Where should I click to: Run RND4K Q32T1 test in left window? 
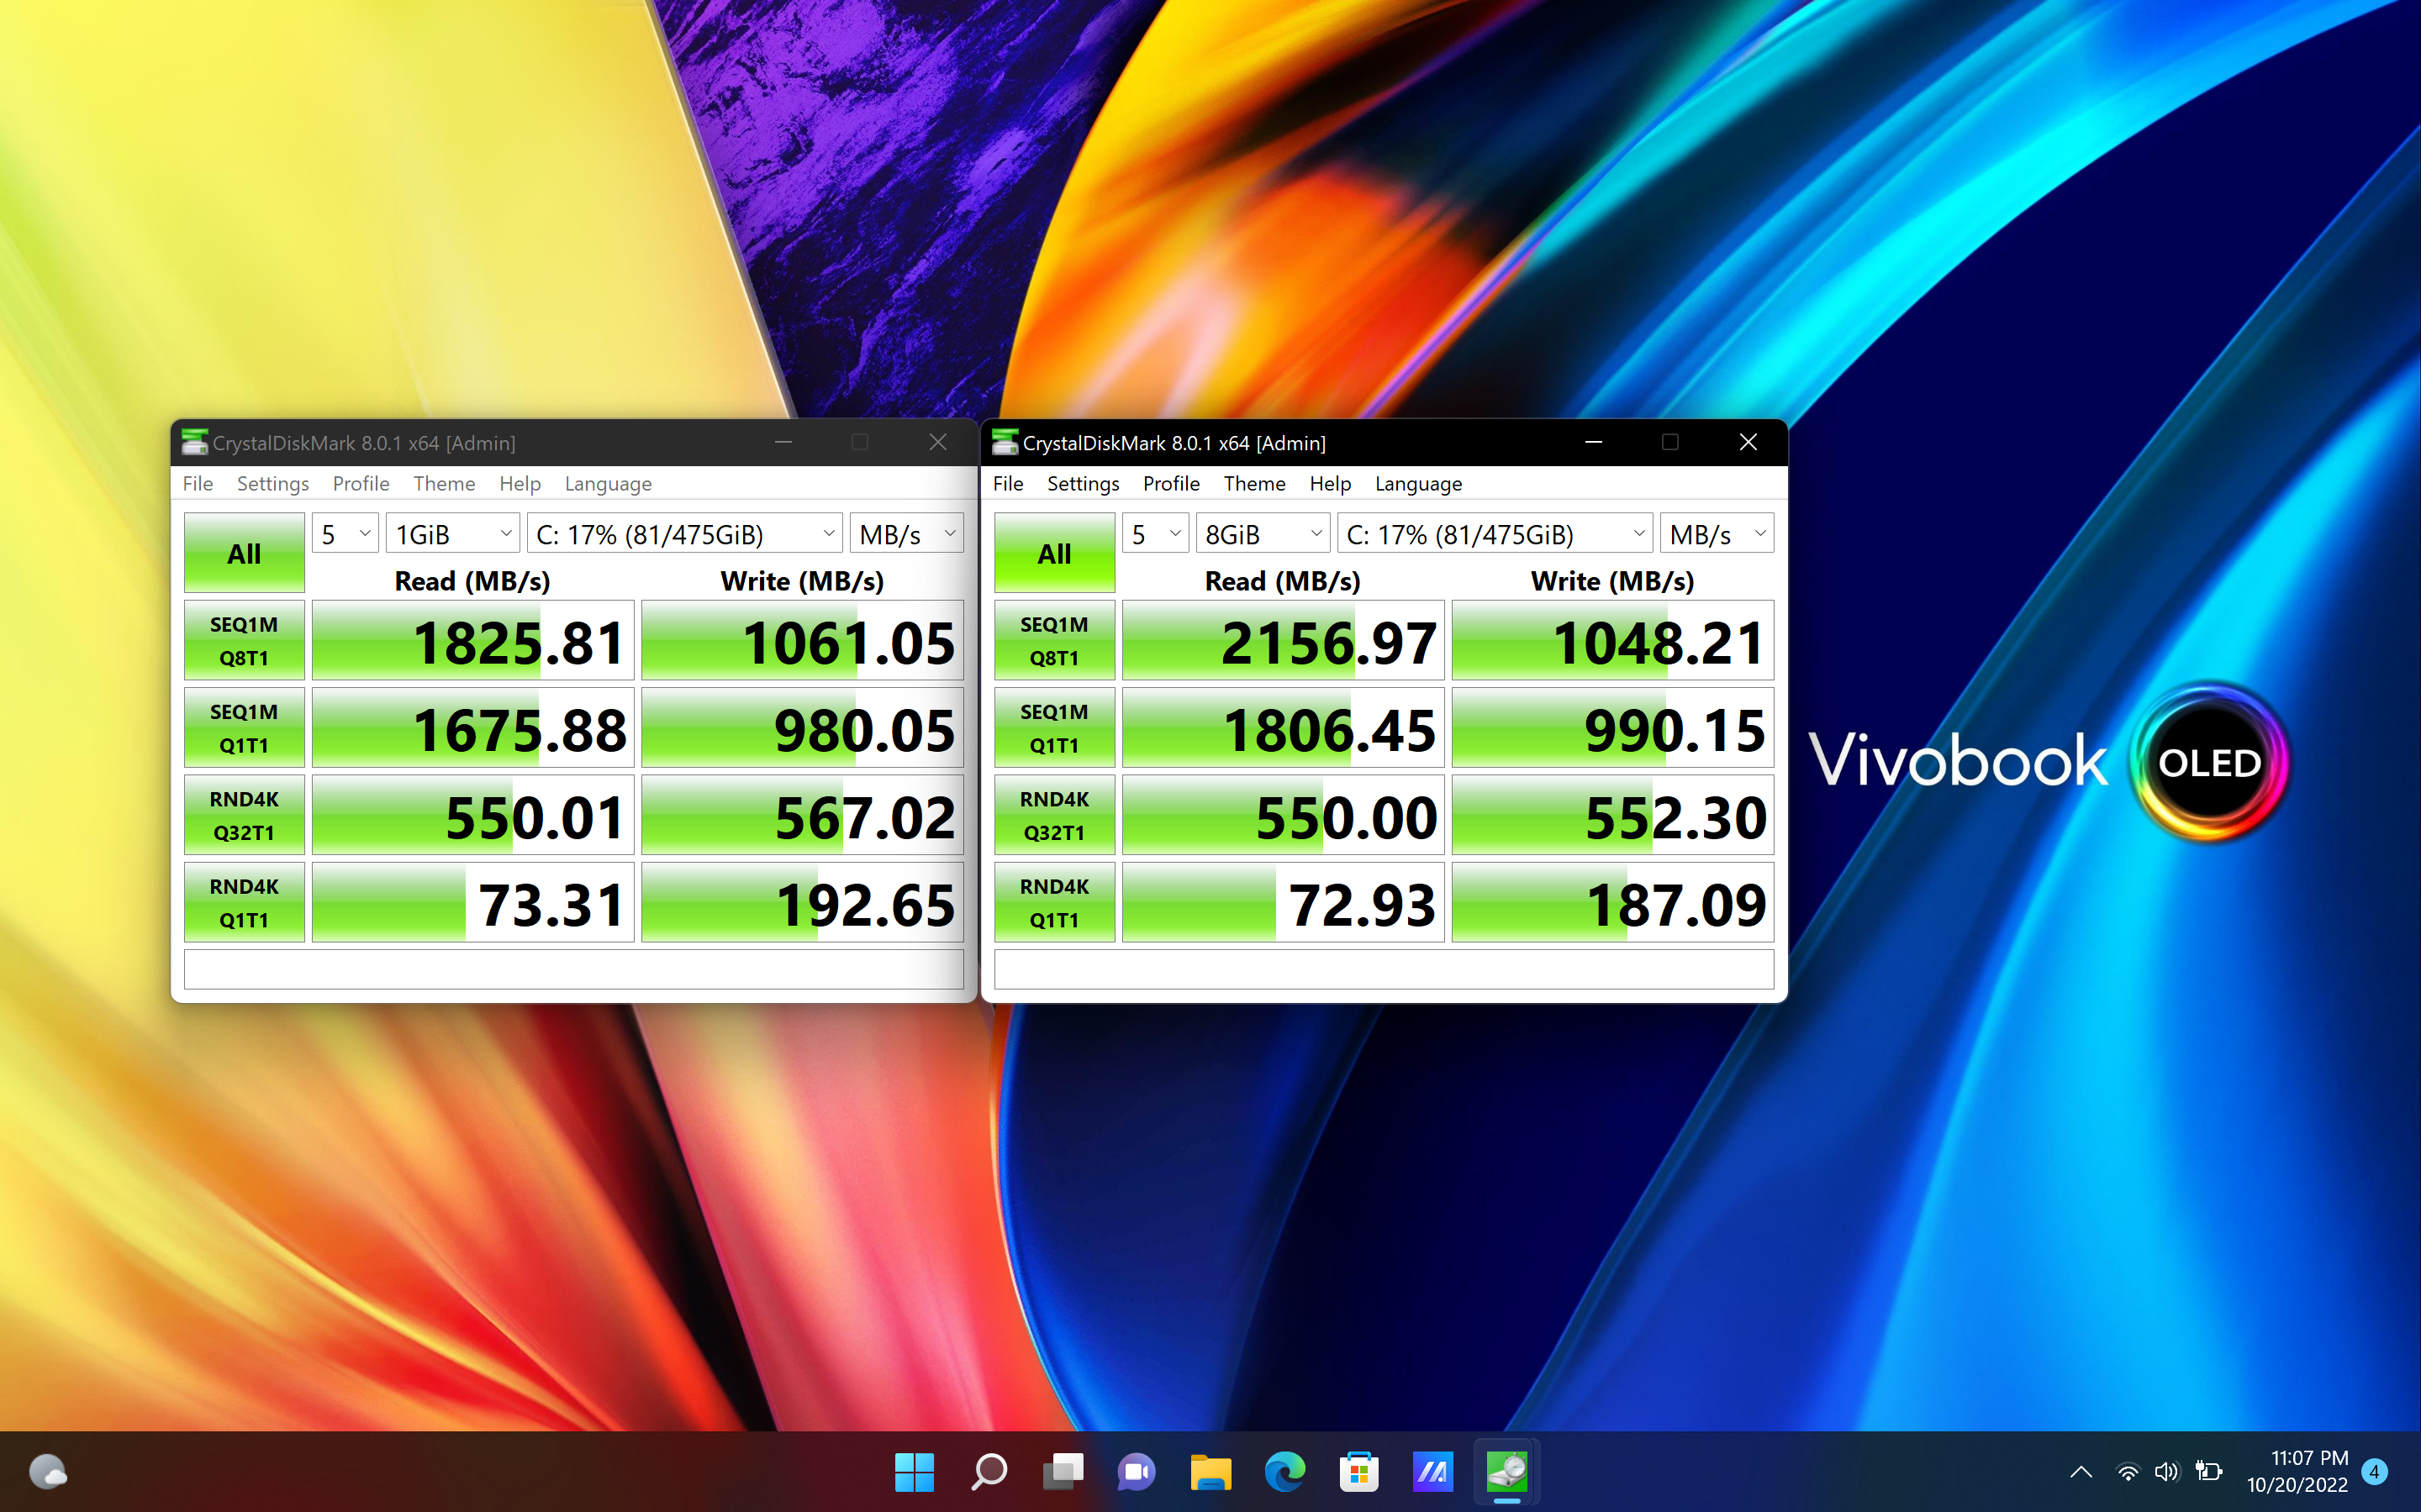click(244, 815)
